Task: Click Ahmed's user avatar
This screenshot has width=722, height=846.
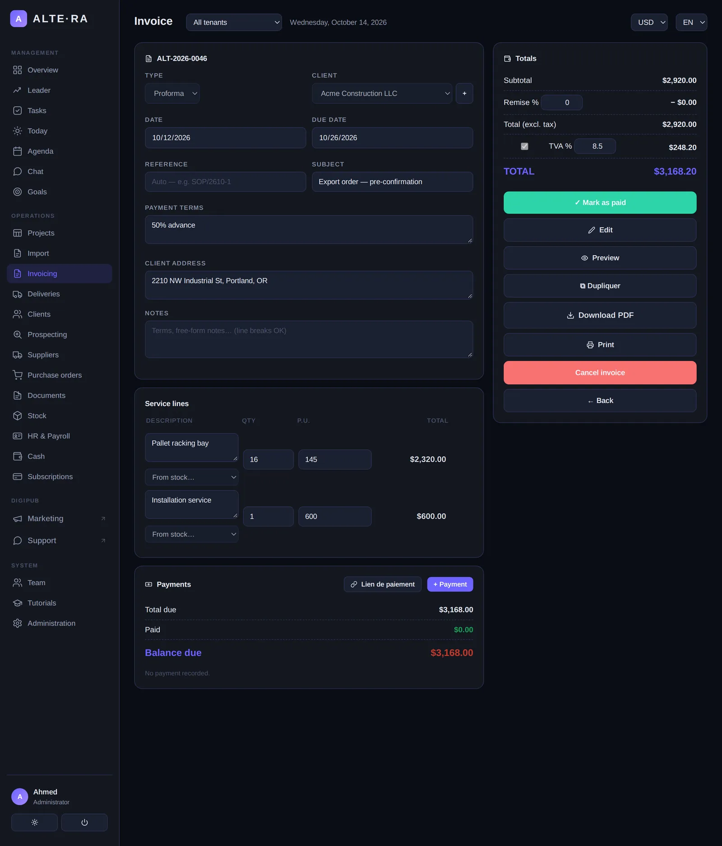Action: click(20, 796)
